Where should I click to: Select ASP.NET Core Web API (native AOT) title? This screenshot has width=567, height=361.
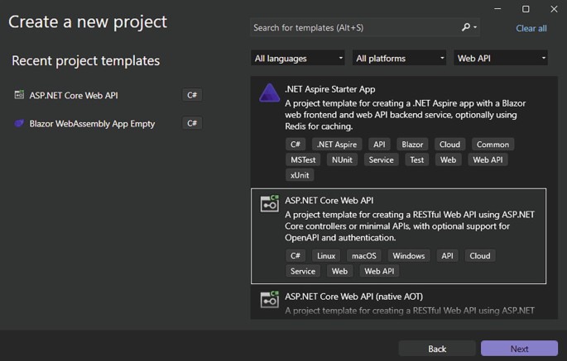point(353,297)
